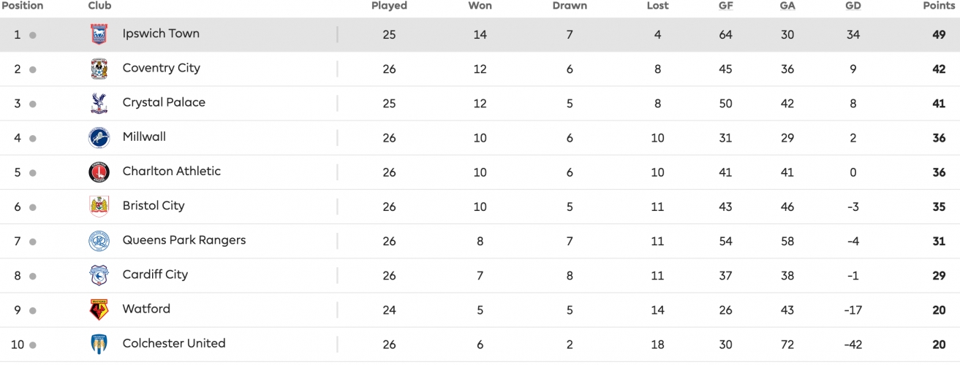Open the Ipswich Town club link
The image size is (960, 365).
pyautogui.click(x=161, y=34)
